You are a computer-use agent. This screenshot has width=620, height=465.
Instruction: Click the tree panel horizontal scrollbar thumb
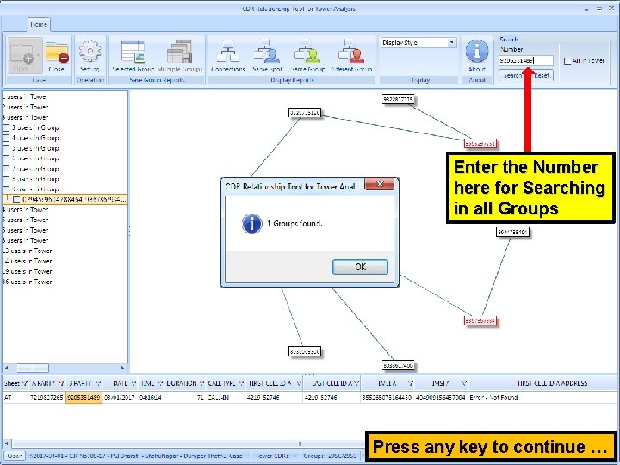point(33,368)
